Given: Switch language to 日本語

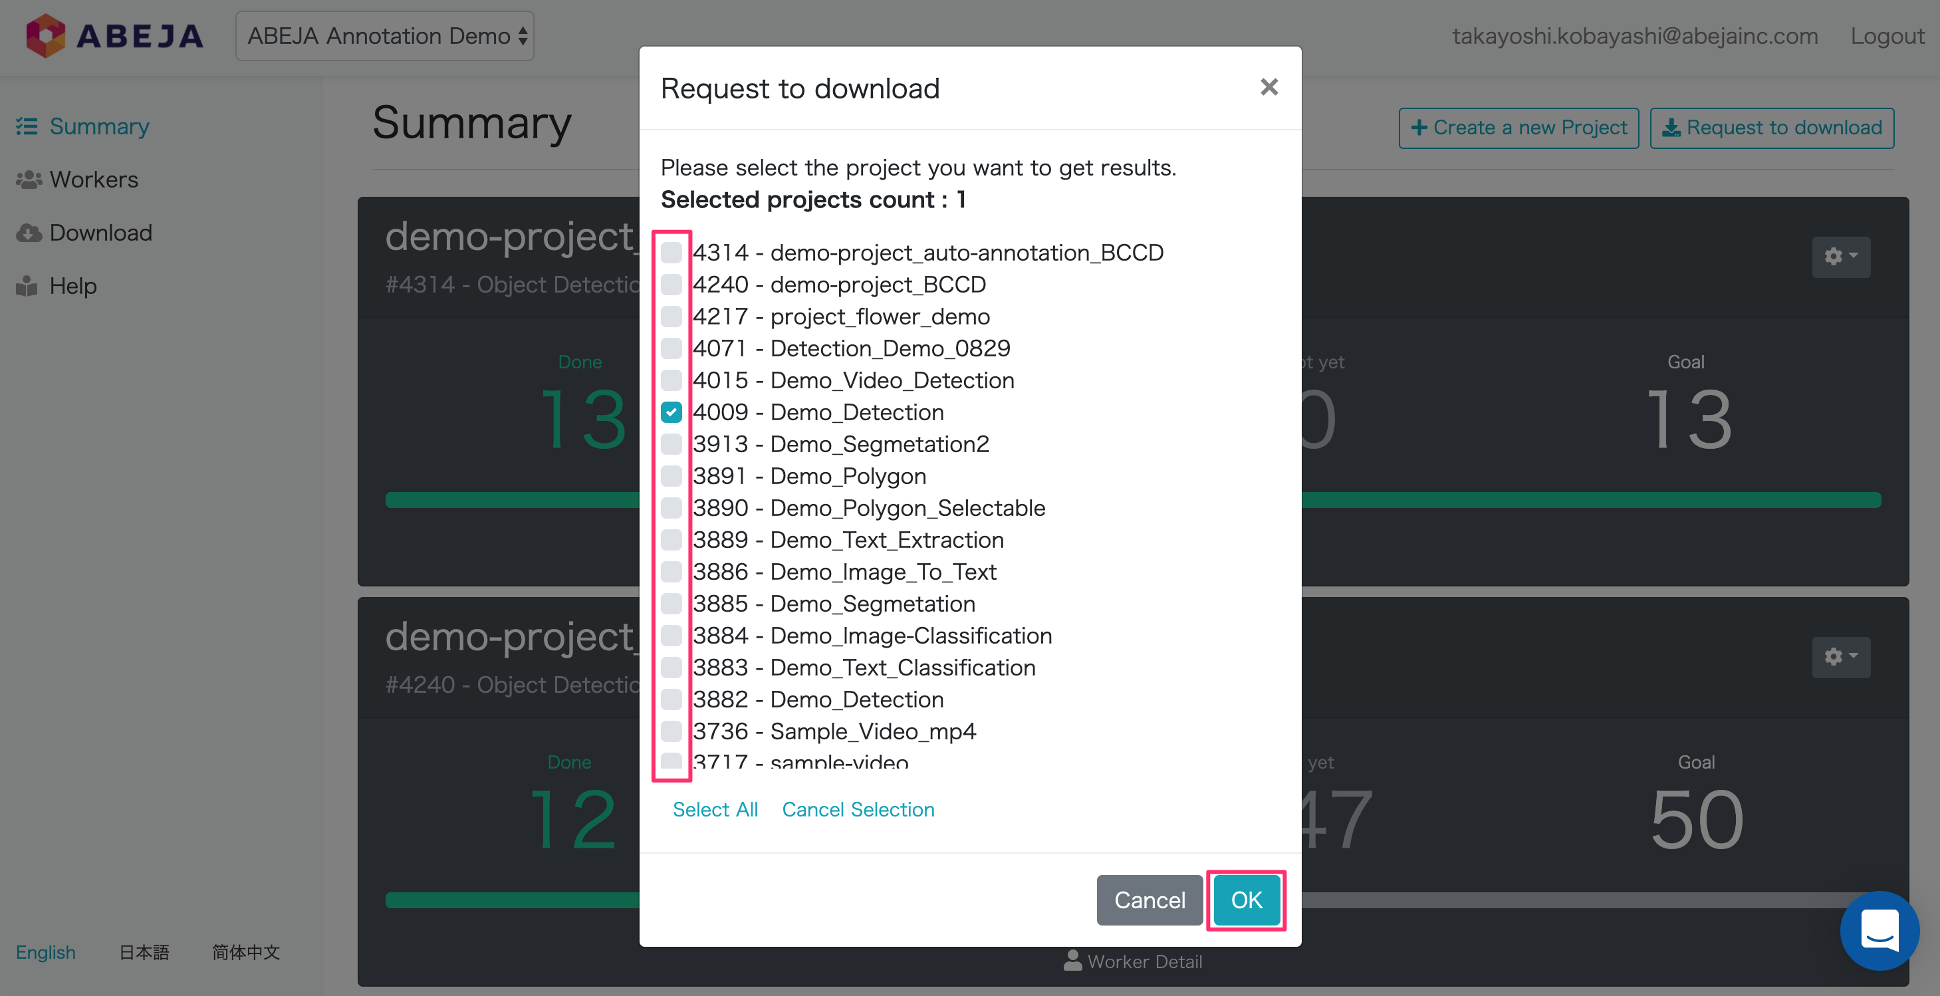Looking at the screenshot, I should click(x=144, y=951).
